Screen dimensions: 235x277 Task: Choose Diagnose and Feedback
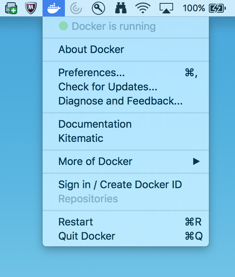(x=120, y=101)
